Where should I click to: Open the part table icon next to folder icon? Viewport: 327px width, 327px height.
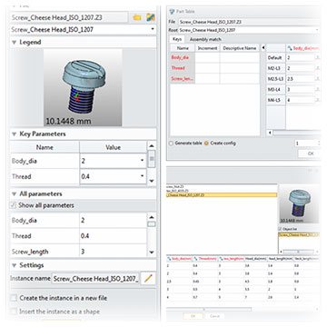151,17
